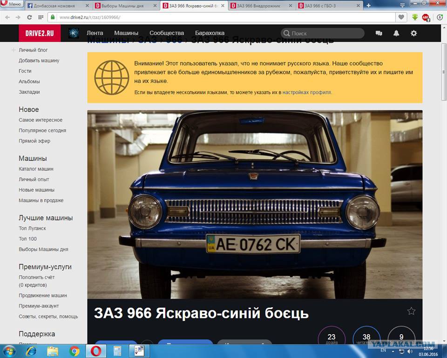Open Популярное сегодня link
The image size is (447, 358).
tap(42, 131)
